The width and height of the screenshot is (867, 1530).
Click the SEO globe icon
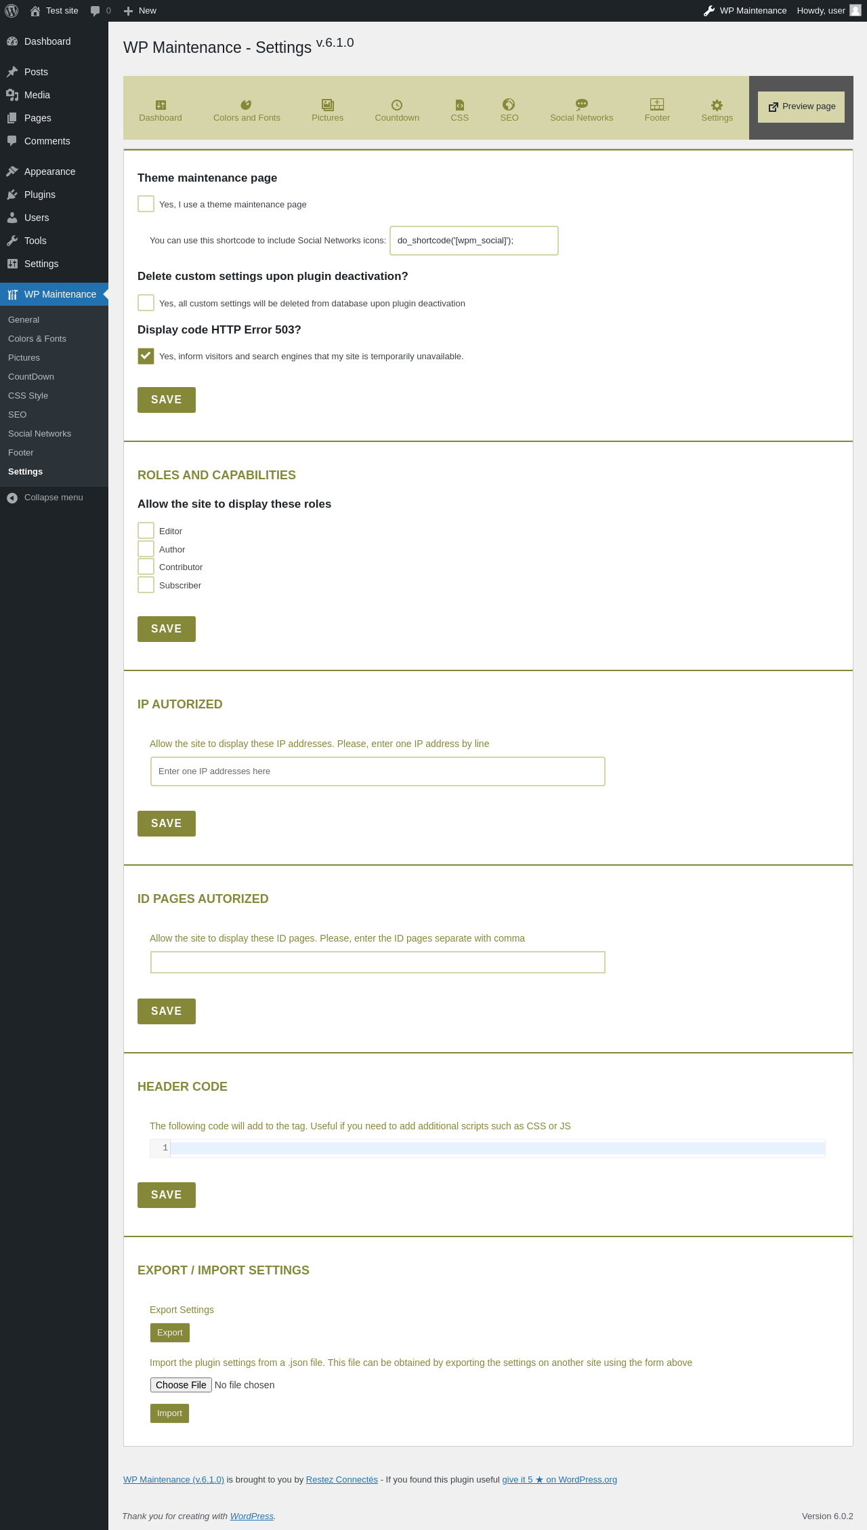tap(509, 104)
